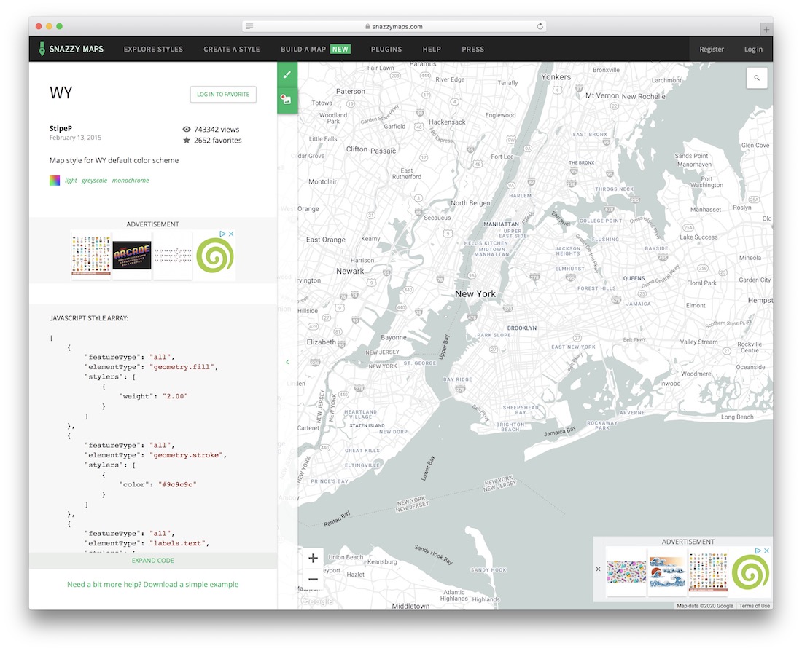
Task: Expand the JavaScript style code
Action: point(153,561)
